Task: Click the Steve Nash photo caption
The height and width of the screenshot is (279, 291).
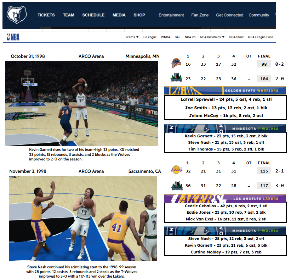Action: click(x=82, y=272)
